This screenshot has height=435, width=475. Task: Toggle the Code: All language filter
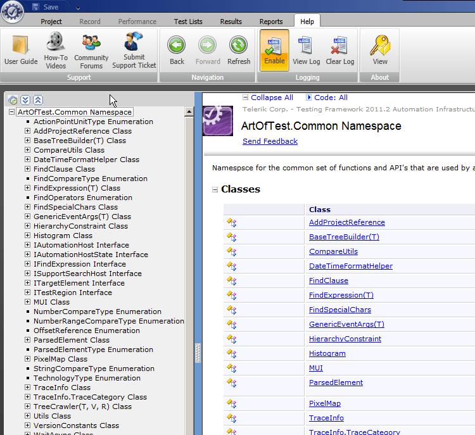click(x=327, y=98)
